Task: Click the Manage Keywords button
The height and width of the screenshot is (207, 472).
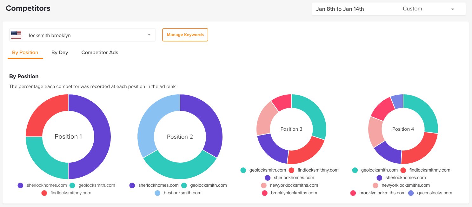Action: tap(185, 35)
